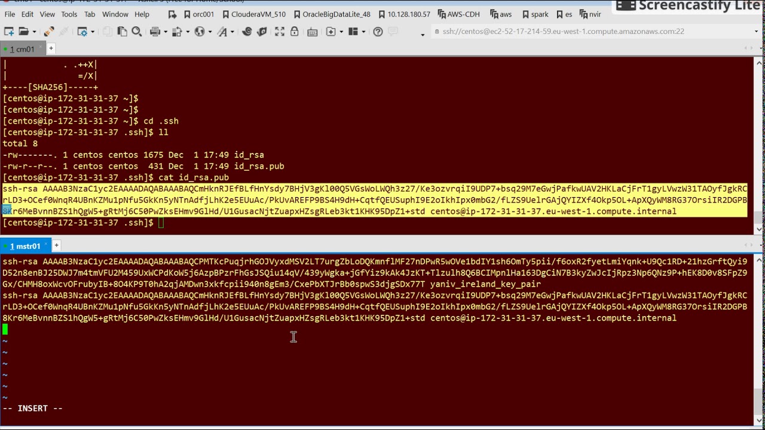Screen dimensions: 765x430
Task: Click the New Session icon
Action: pyautogui.click(x=8, y=32)
